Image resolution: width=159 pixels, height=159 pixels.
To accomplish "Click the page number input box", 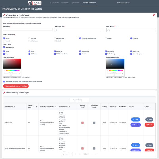I will 71,154.
